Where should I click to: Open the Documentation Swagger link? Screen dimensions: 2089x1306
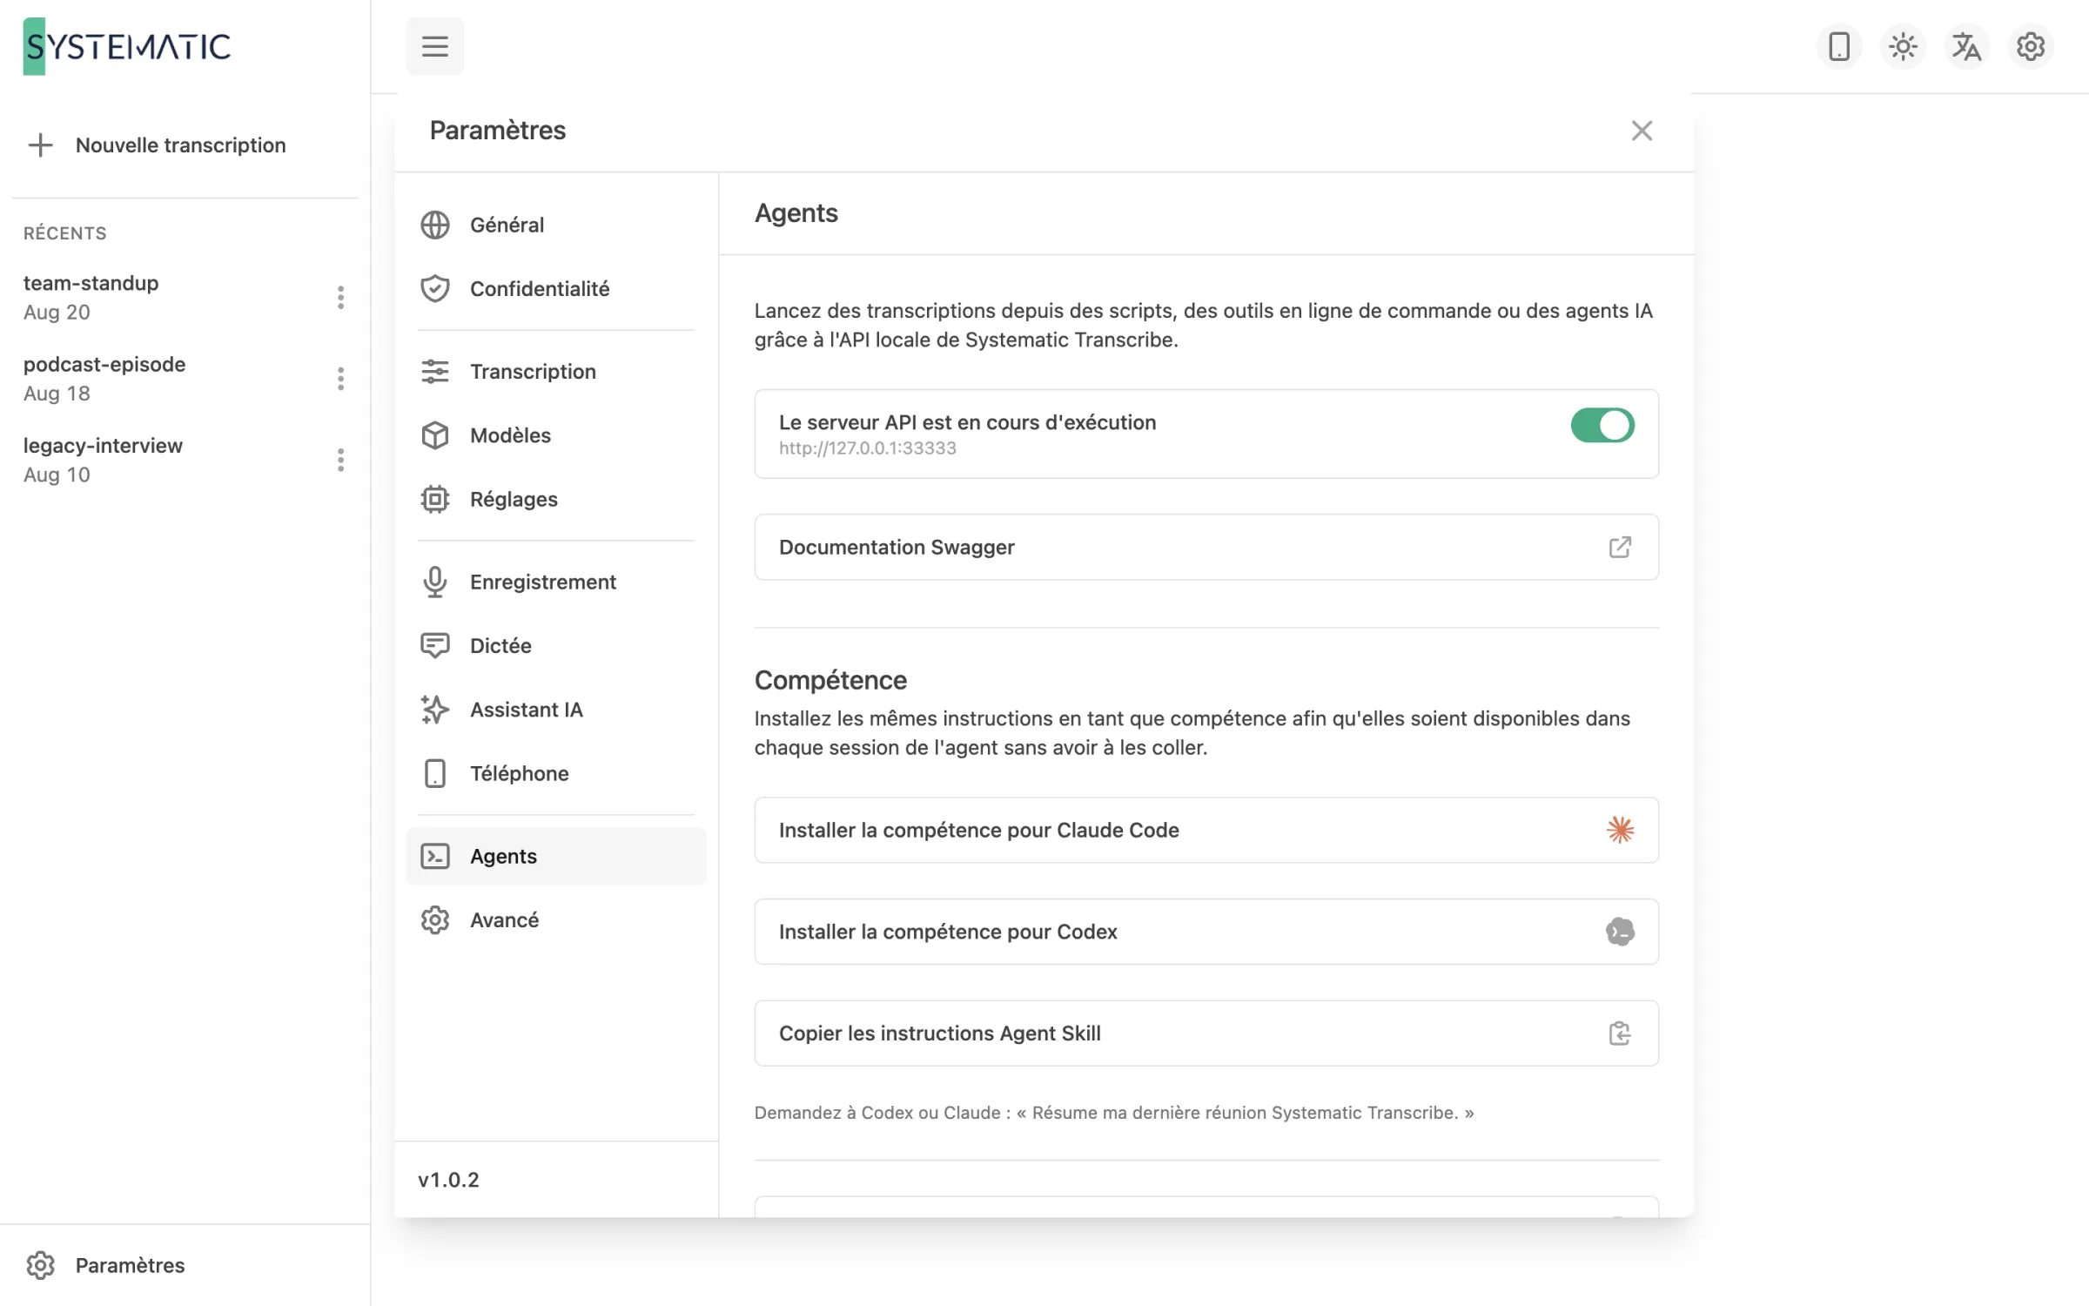1206,547
